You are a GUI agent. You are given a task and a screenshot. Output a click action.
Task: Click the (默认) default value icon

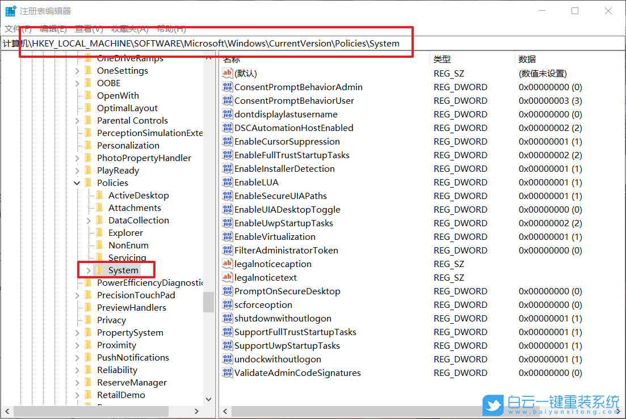tap(228, 74)
